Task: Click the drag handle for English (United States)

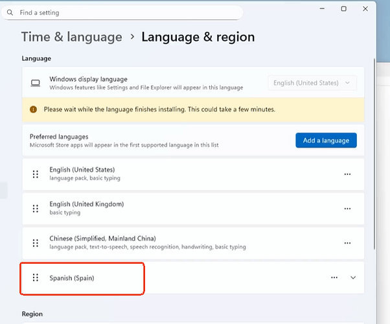Action: point(36,174)
